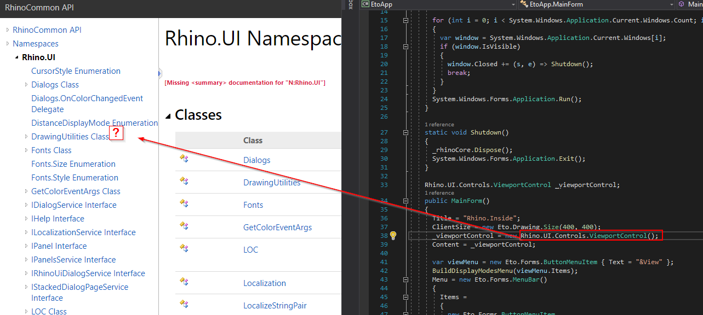Open Dialogs.OnColorChangedEvent Delegate in sidebar
The width and height of the screenshot is (703, 315).
(x=87, y=104)
